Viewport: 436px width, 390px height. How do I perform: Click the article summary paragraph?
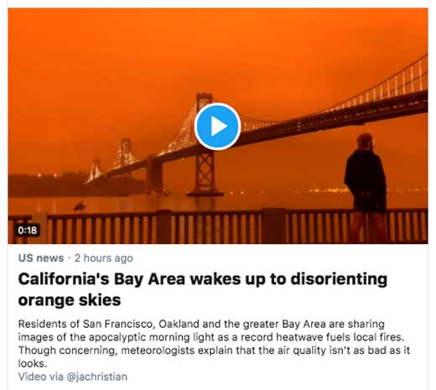(x=214, y=344)
